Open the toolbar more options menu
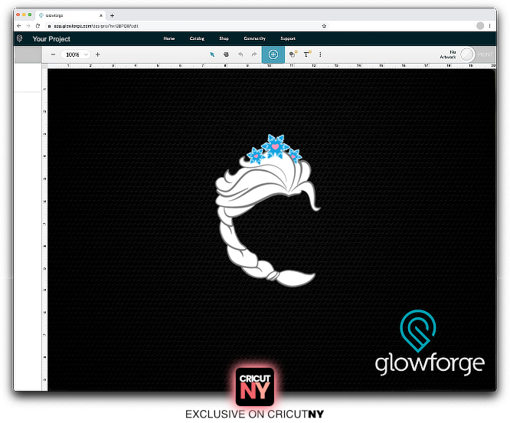Screen dimensions: 510x423 320,54
